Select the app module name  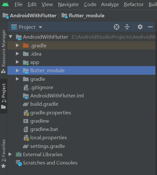coord(35,63)
